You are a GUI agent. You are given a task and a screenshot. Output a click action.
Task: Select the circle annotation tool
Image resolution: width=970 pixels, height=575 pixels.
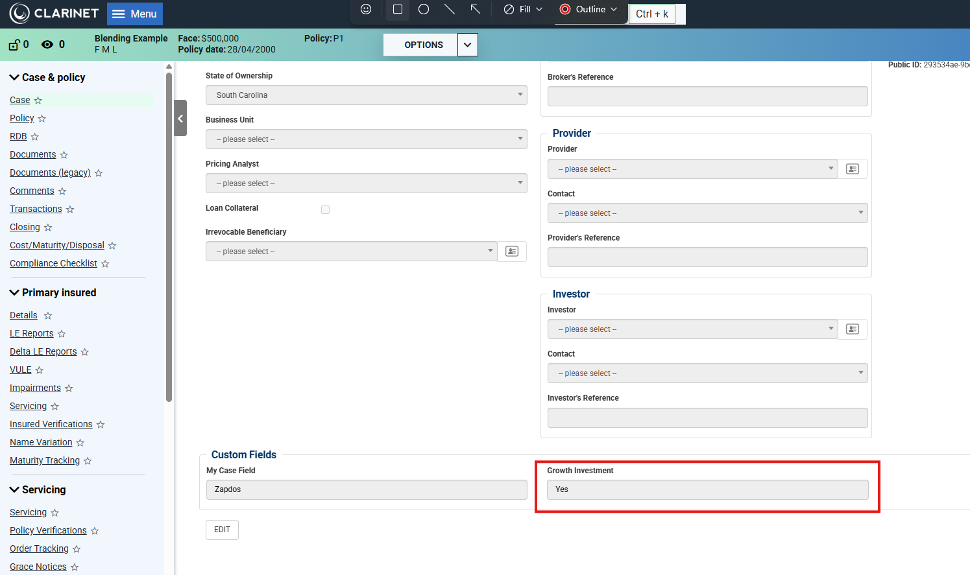click(424, 9)
